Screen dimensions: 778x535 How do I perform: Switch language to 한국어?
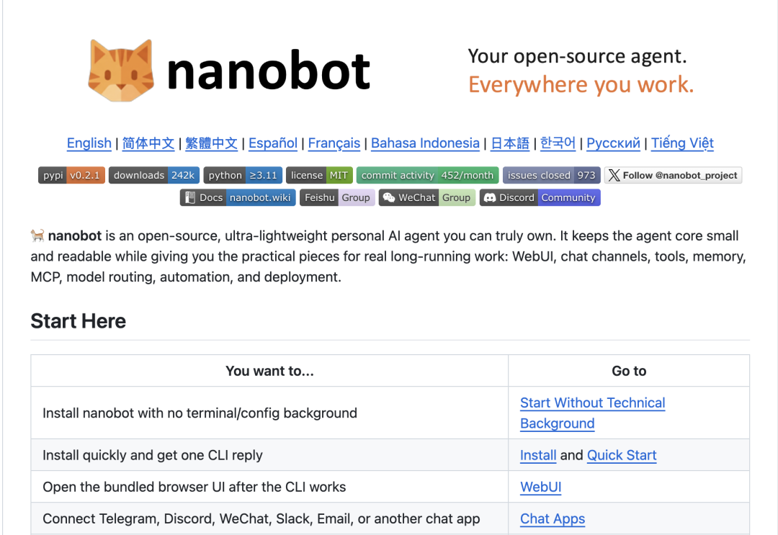(x=558, y=143)
